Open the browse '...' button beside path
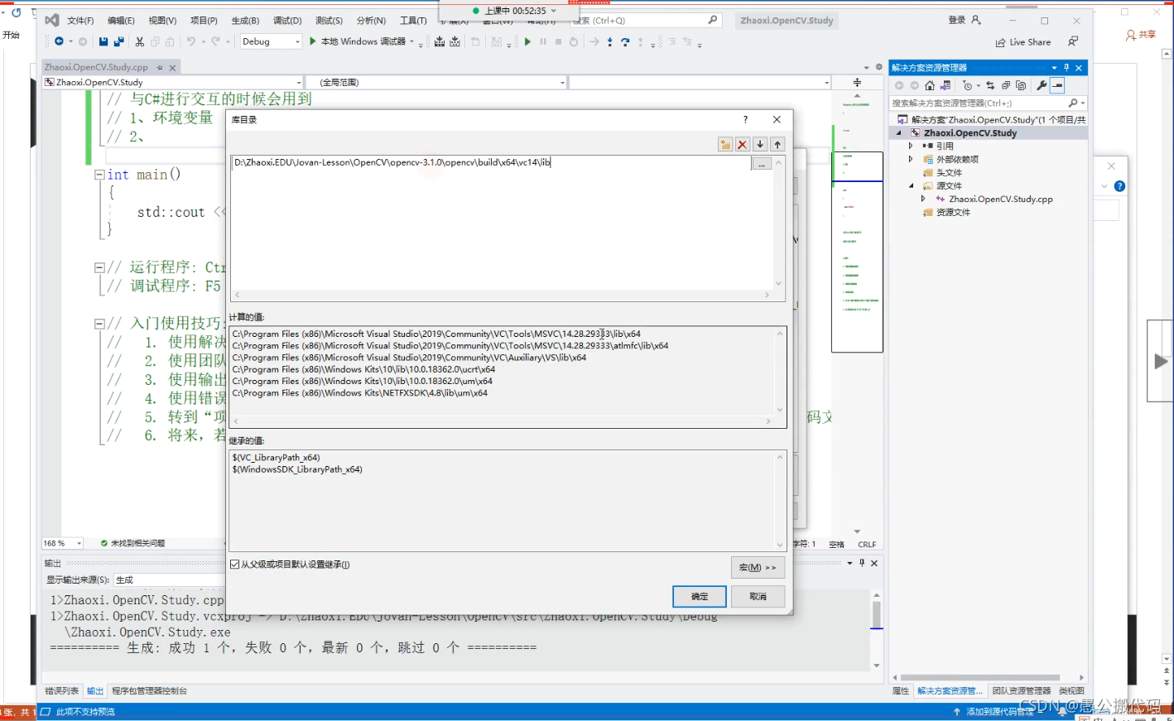 (x=762, y=163)
